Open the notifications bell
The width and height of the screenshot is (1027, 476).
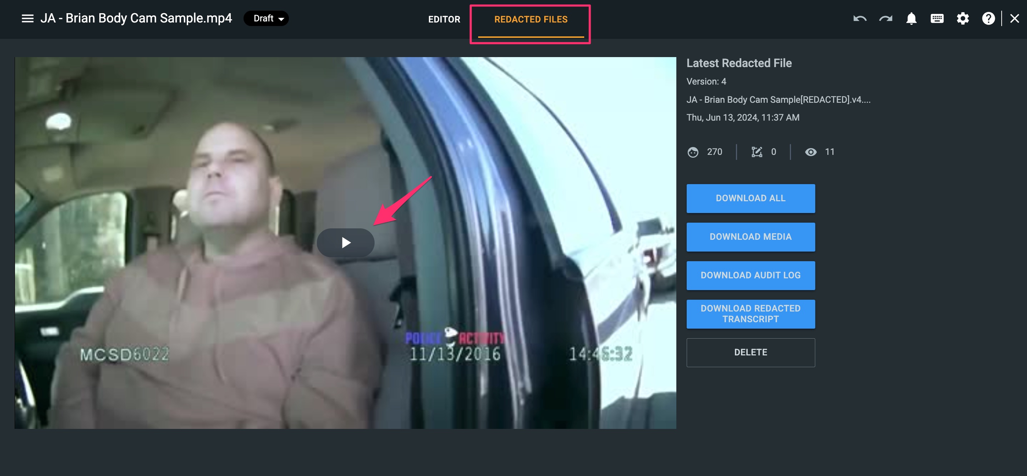point(911,19)
